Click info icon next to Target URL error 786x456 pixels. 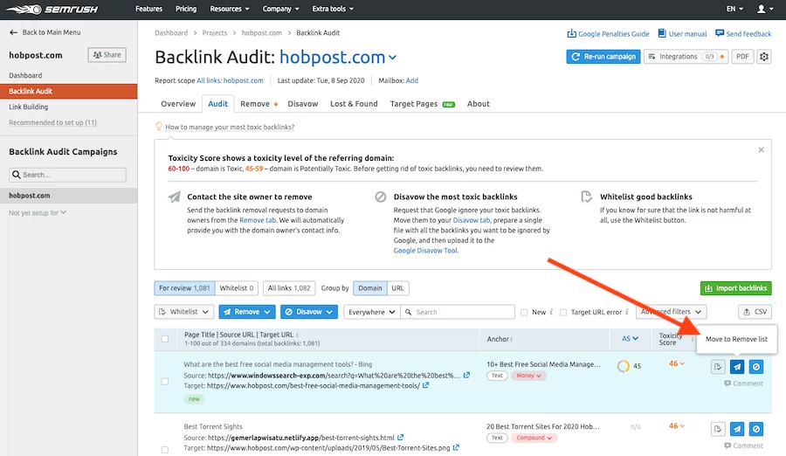[626, 312]
